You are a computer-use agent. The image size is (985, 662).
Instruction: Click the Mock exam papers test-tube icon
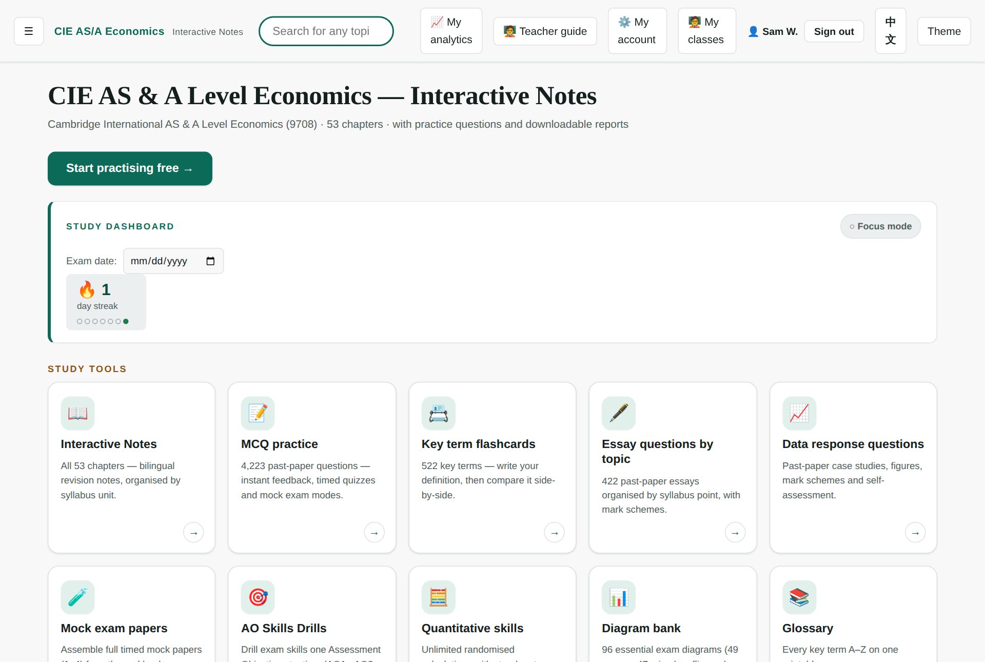(77, 597)
